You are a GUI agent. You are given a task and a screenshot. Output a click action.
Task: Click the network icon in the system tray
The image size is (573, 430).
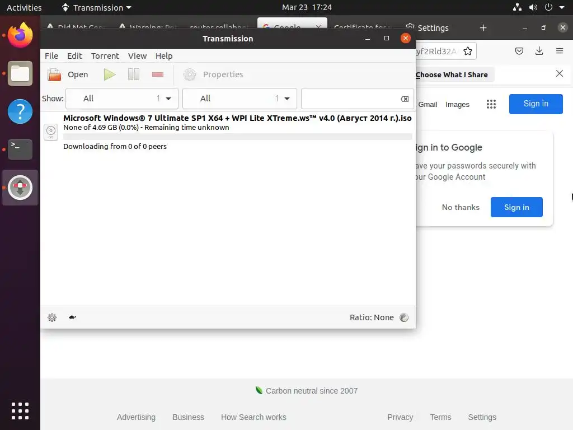click(x=517, y=7)
